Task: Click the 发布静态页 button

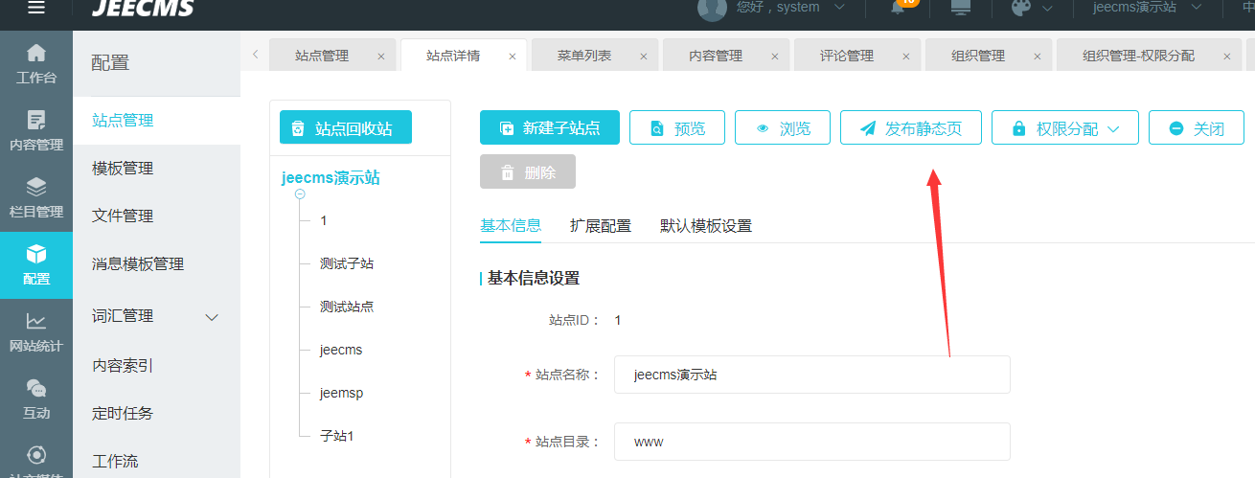Action: coord(911,127)
